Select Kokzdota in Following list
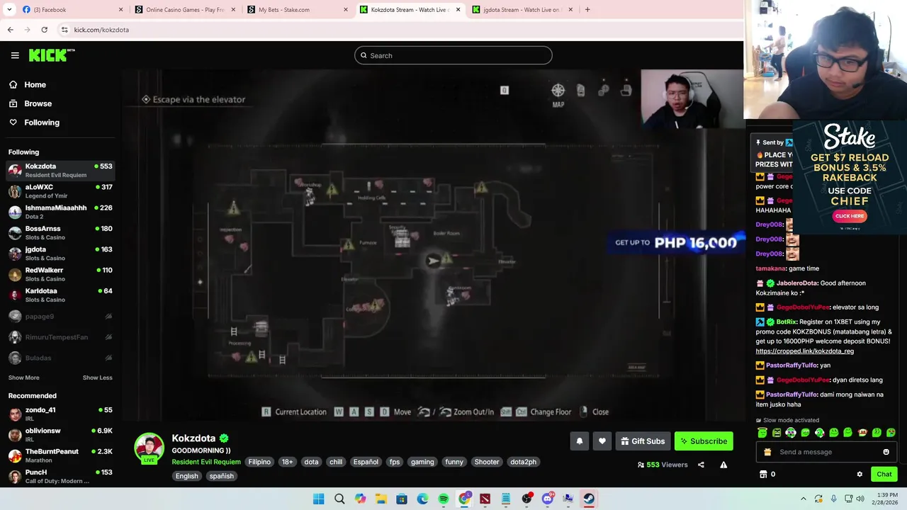This screenshot has height=510, width=907. (x=60, y=170)
